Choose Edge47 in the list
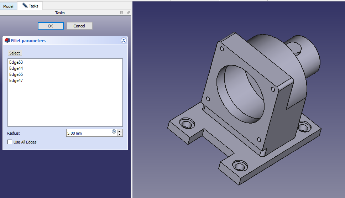 pos(16,80)
